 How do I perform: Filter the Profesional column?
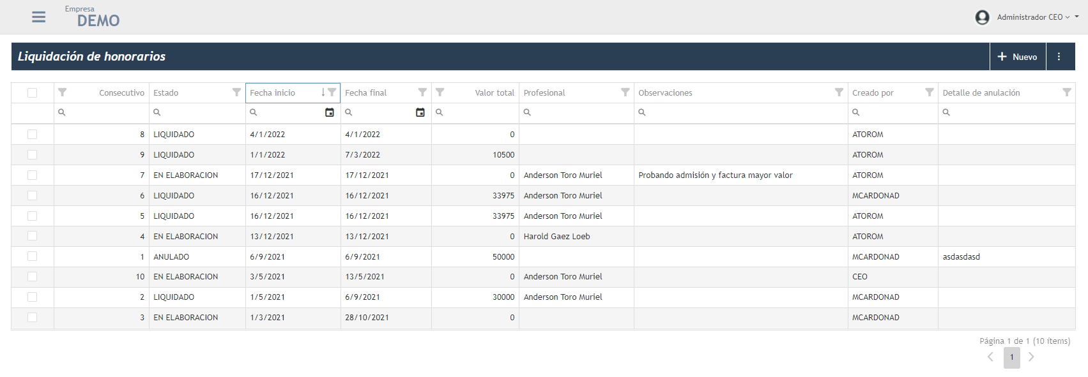625,92
